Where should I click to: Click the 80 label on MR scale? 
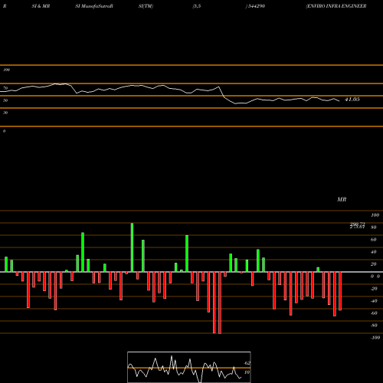(374, 228)
